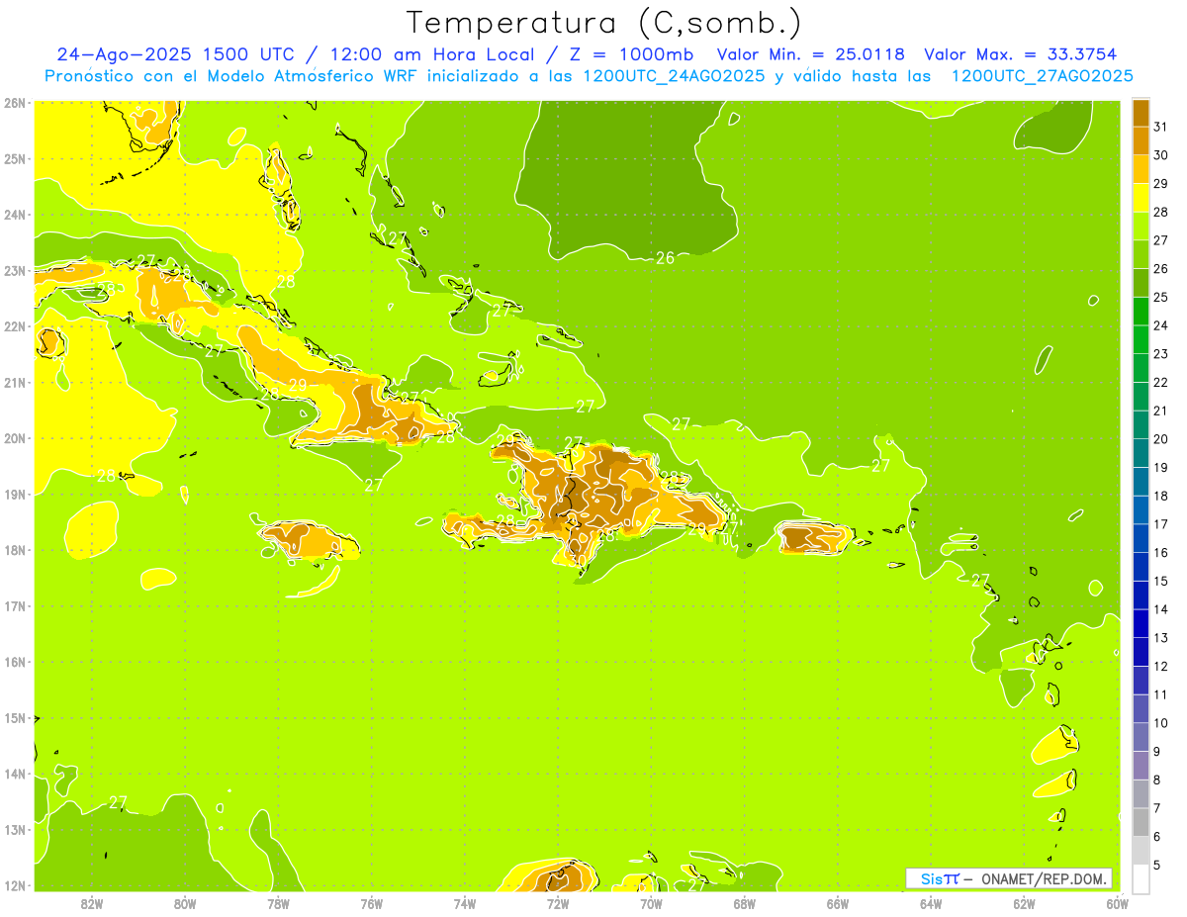The width and height of the screenshot is (1187, 917).
Task: Click the "12:00 am Hora Local" text
Action: pos(431,54)
